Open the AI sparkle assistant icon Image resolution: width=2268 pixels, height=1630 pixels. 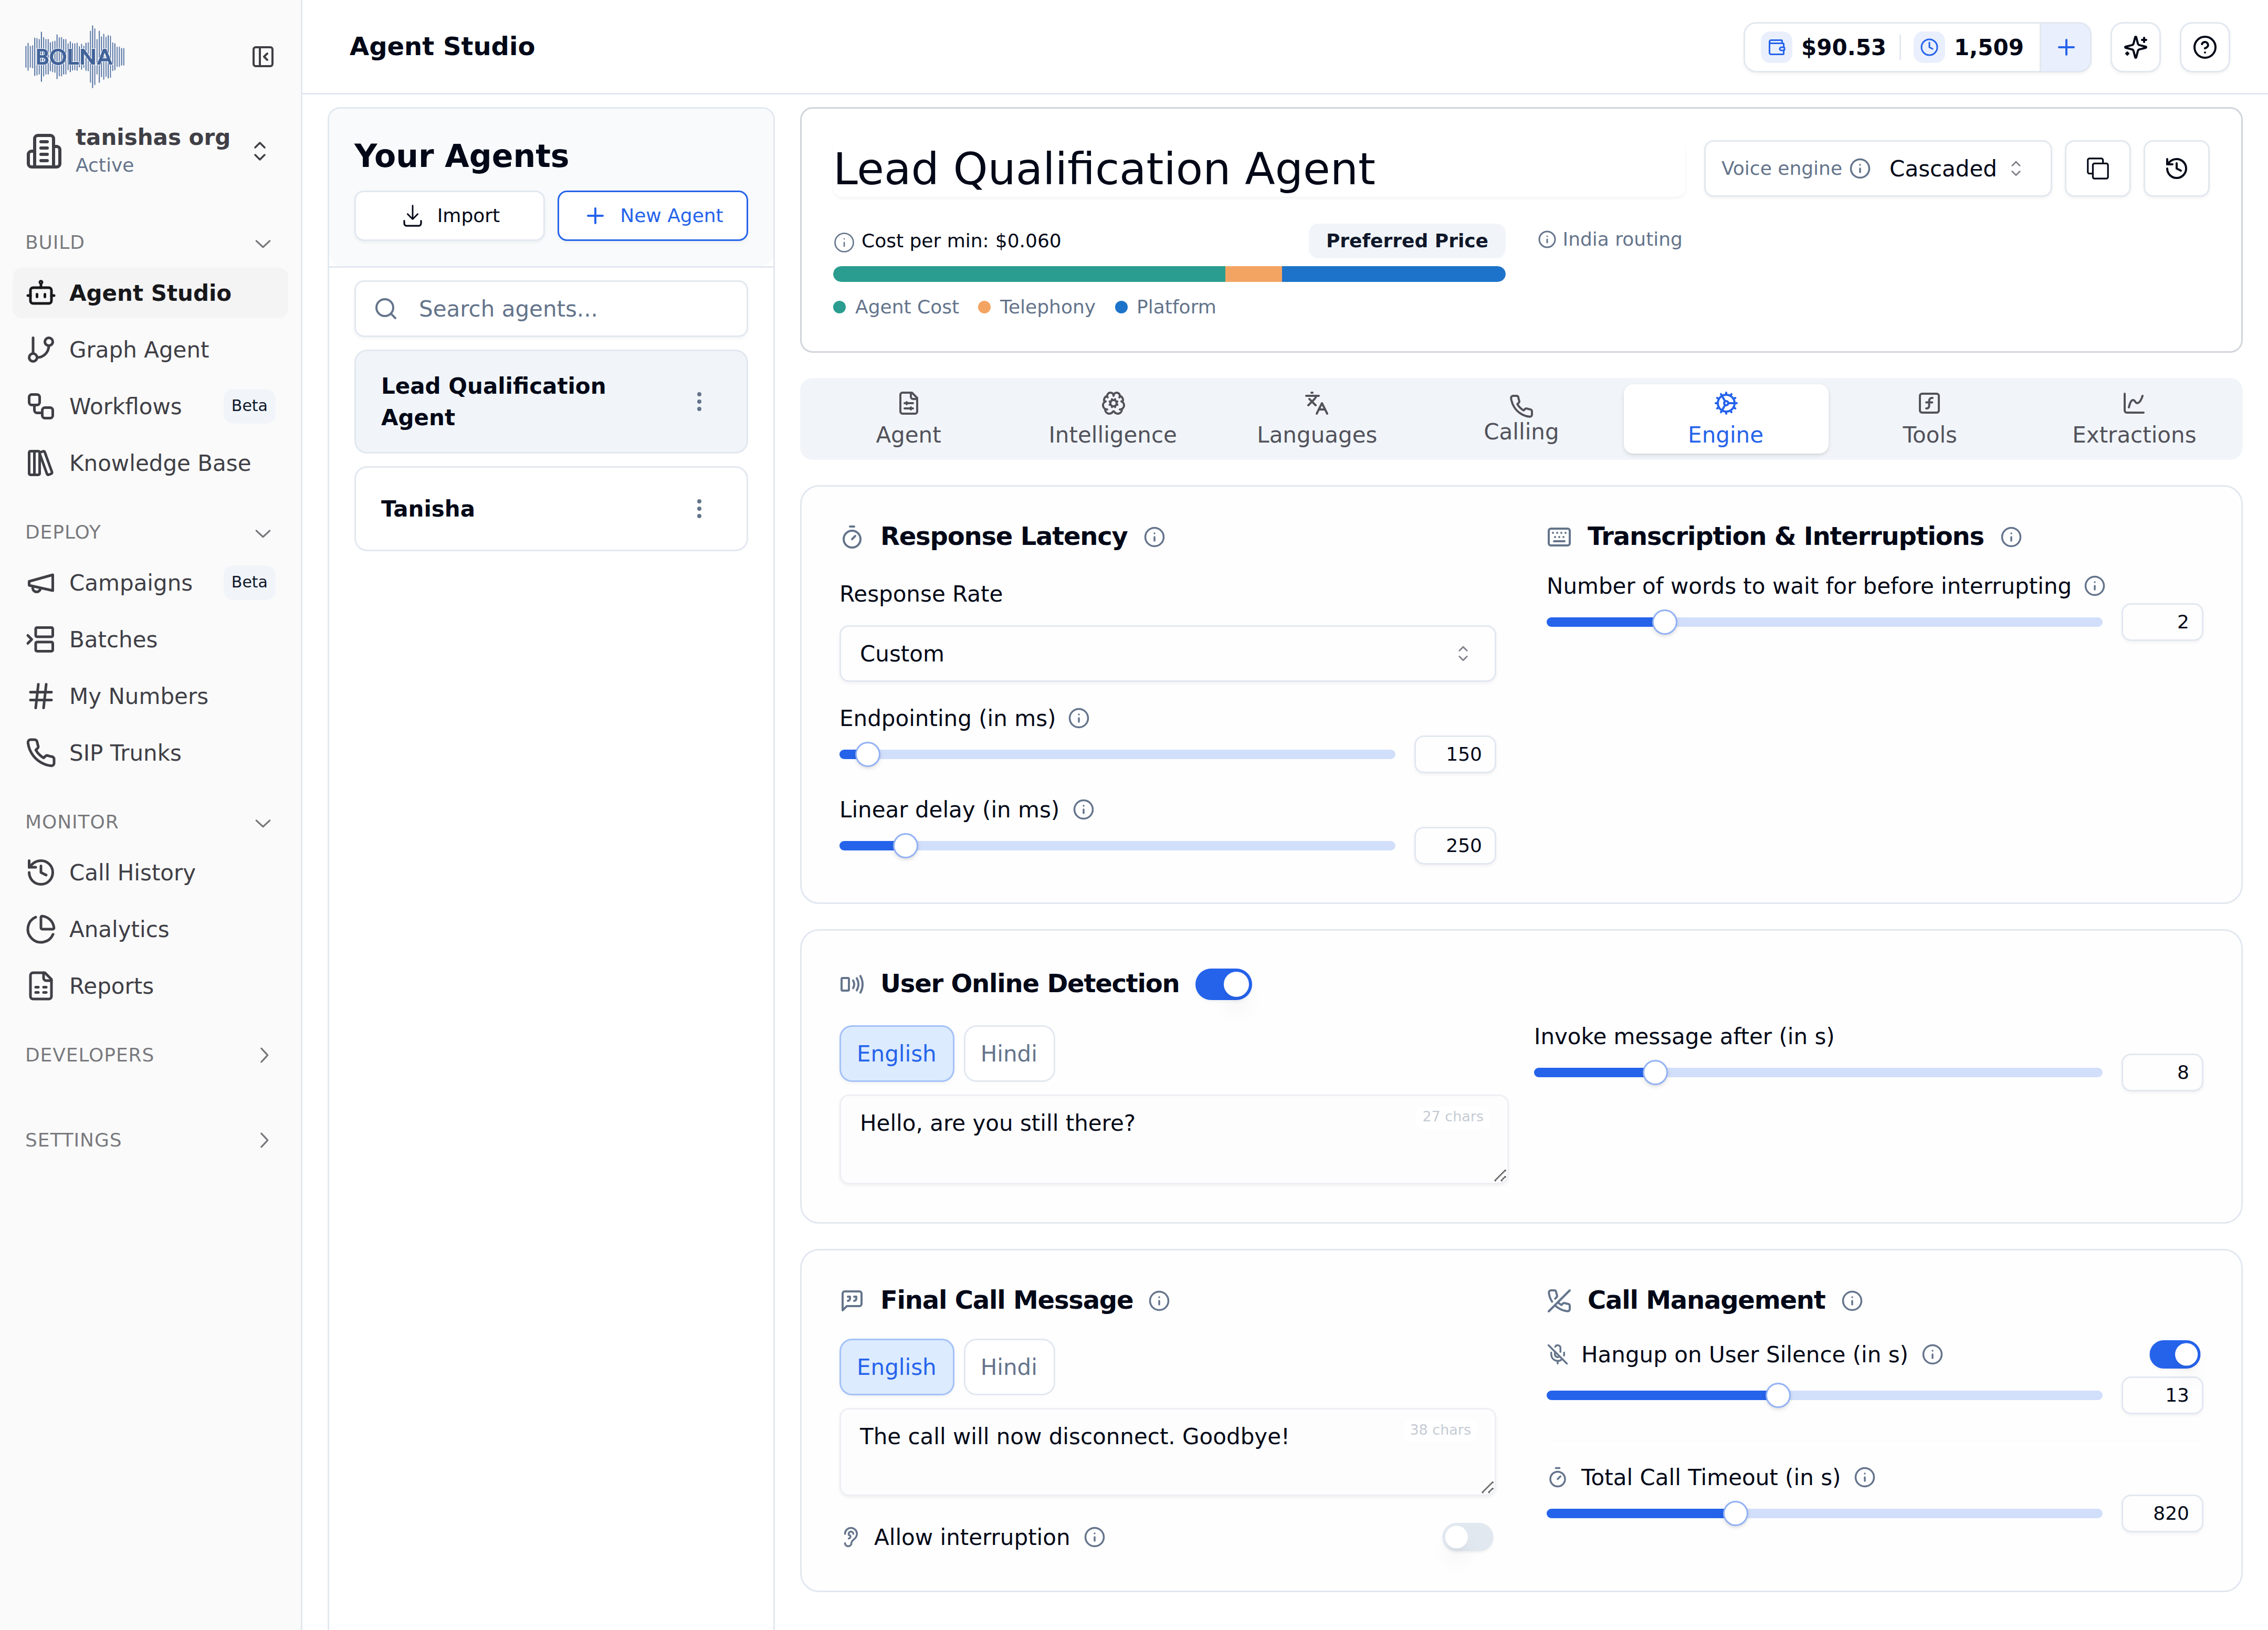pos(2136,47)
